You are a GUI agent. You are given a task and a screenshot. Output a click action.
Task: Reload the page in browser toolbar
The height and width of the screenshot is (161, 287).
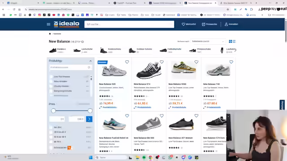14,9
